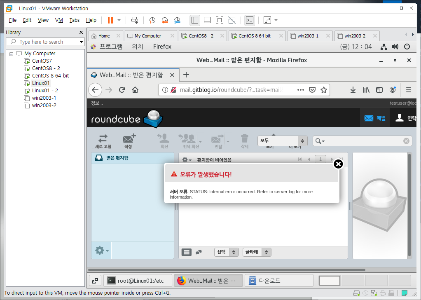Open the 받은 편지함 folder

coord(133,158)
